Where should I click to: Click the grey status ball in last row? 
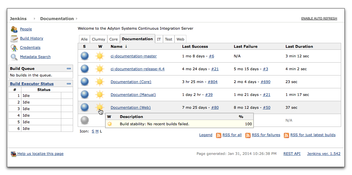(85, 120)
